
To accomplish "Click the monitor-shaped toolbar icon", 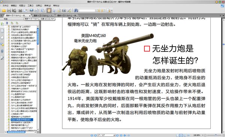I will pyautogui.click(x=31, y=11).
